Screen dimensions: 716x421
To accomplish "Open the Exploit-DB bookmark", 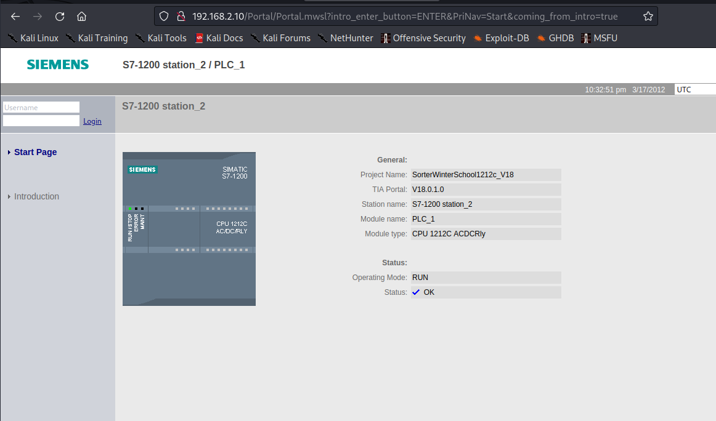I will 502,38.
